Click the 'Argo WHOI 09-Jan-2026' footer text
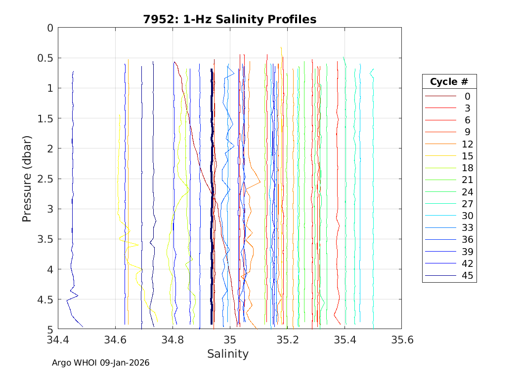The image size is (519, 370). 101,363
